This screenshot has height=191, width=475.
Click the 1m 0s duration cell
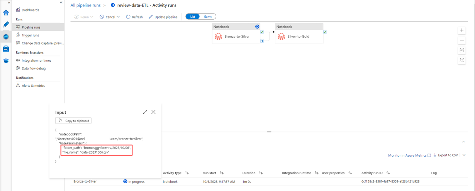pyautogui.click(x=247, y=181)
